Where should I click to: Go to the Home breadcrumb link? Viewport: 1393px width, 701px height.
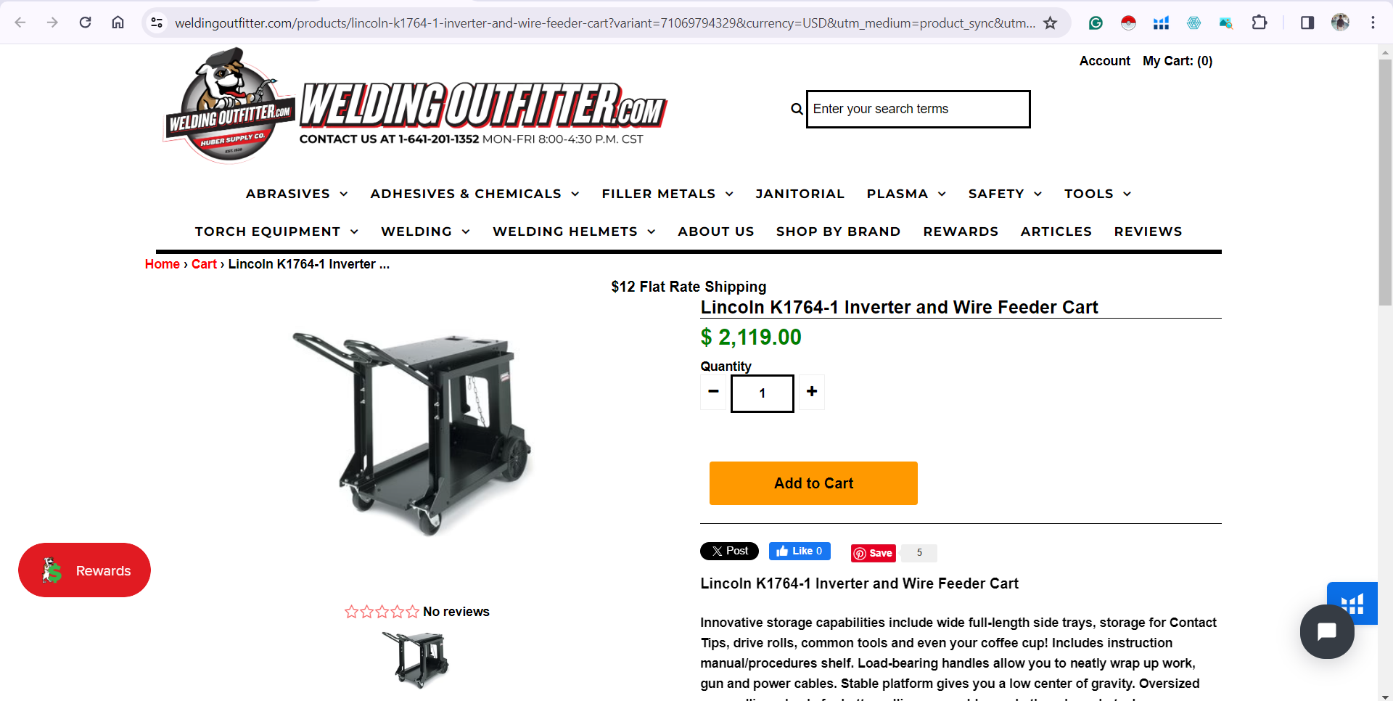tap(162, 264)
